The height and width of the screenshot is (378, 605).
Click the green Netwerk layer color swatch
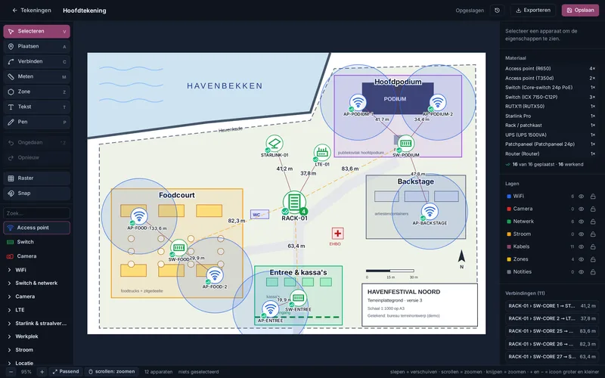508,222
